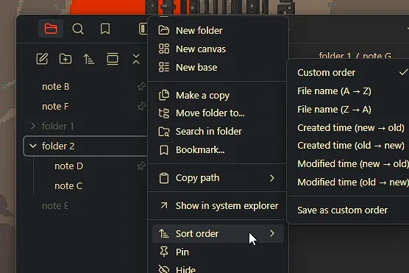Toggle the pin icon next to note B
This screenshot has width=409, height=273.
point(141,86)
